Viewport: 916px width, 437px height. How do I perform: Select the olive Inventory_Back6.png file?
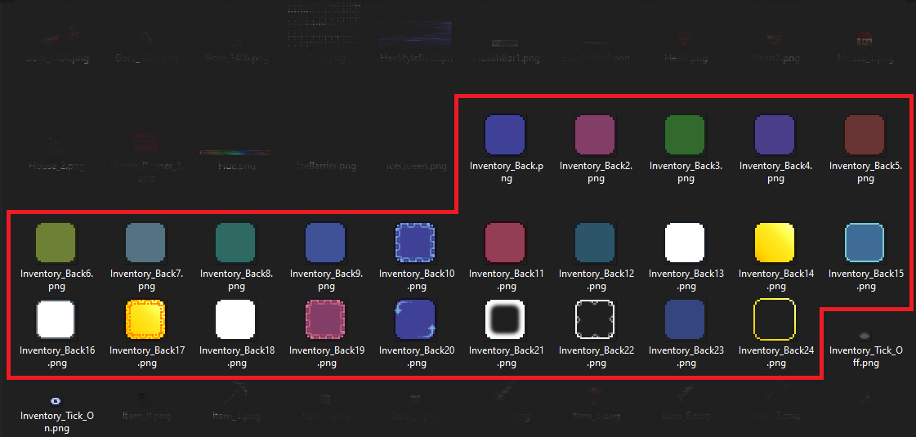click(x=56, y=243)
